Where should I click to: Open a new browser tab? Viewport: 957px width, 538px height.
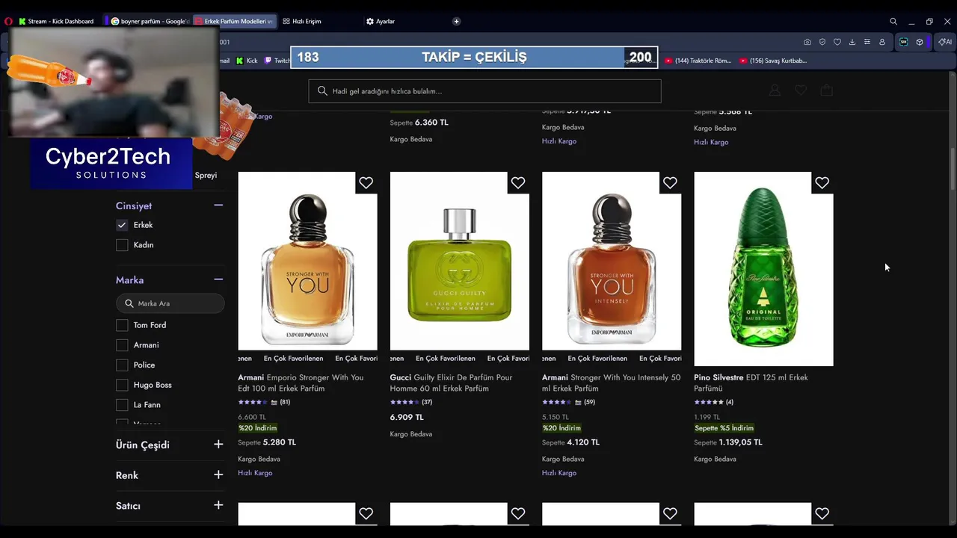click(x=456, y=21)
